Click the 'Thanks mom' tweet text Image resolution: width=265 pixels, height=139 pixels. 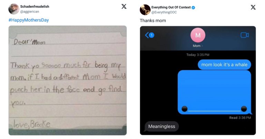153,21
